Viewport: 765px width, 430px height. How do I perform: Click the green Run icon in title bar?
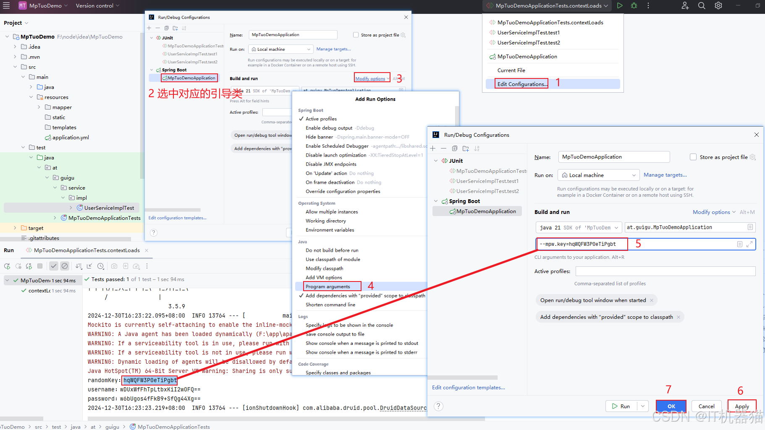point(620,5)
